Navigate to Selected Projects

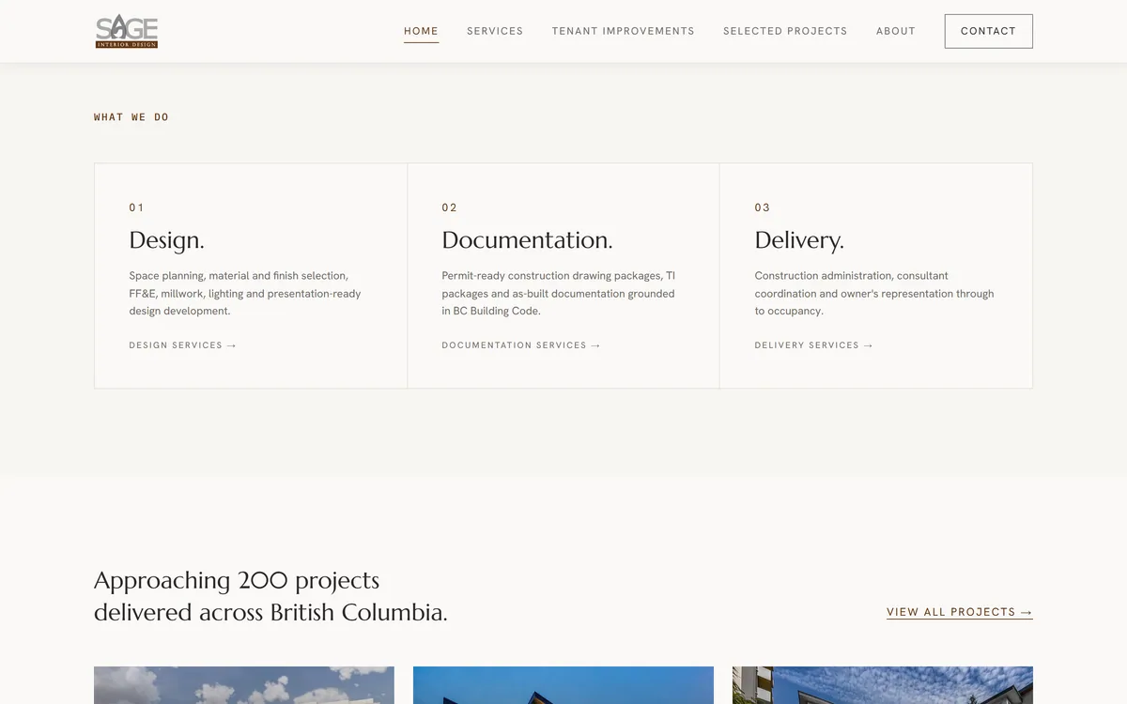click(x=785, y=31)
